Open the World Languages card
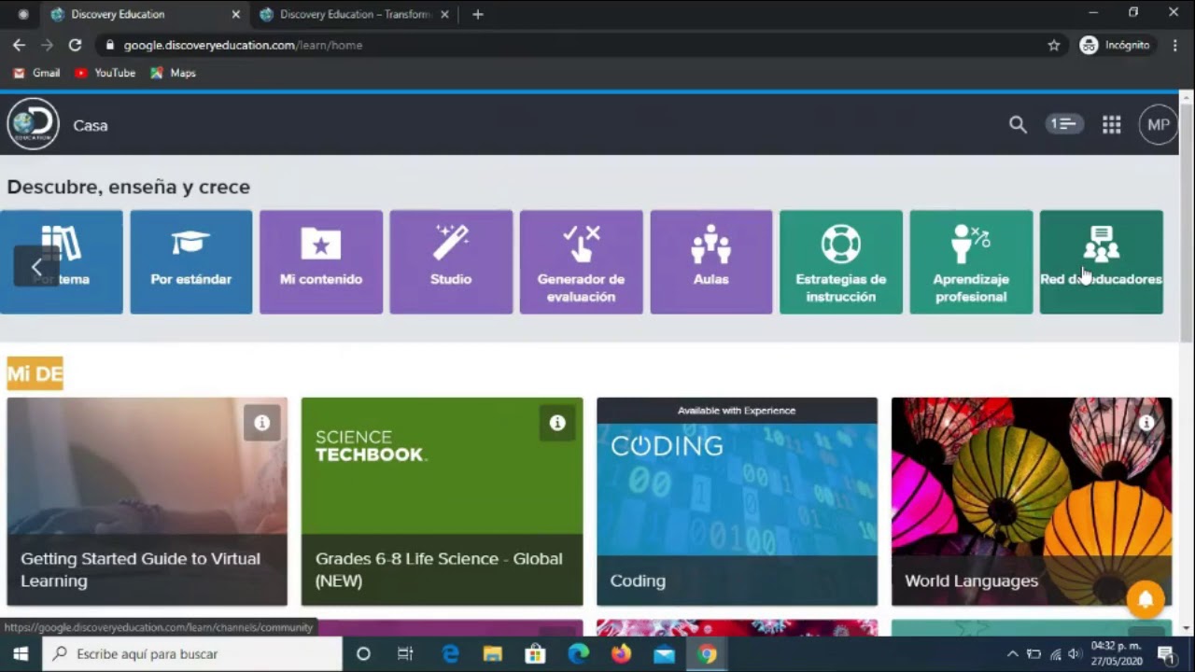The width and height of the screenshot is (1195, 672). (1032, 502)
